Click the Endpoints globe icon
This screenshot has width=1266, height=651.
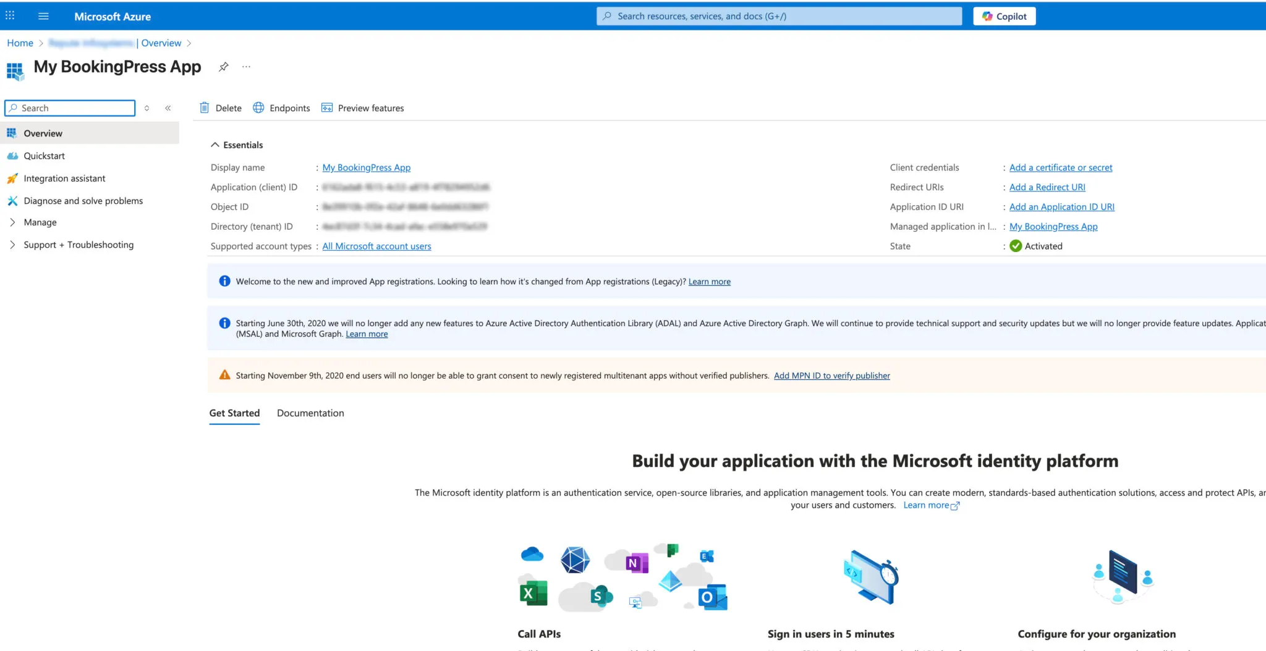[x=258, y=107]
